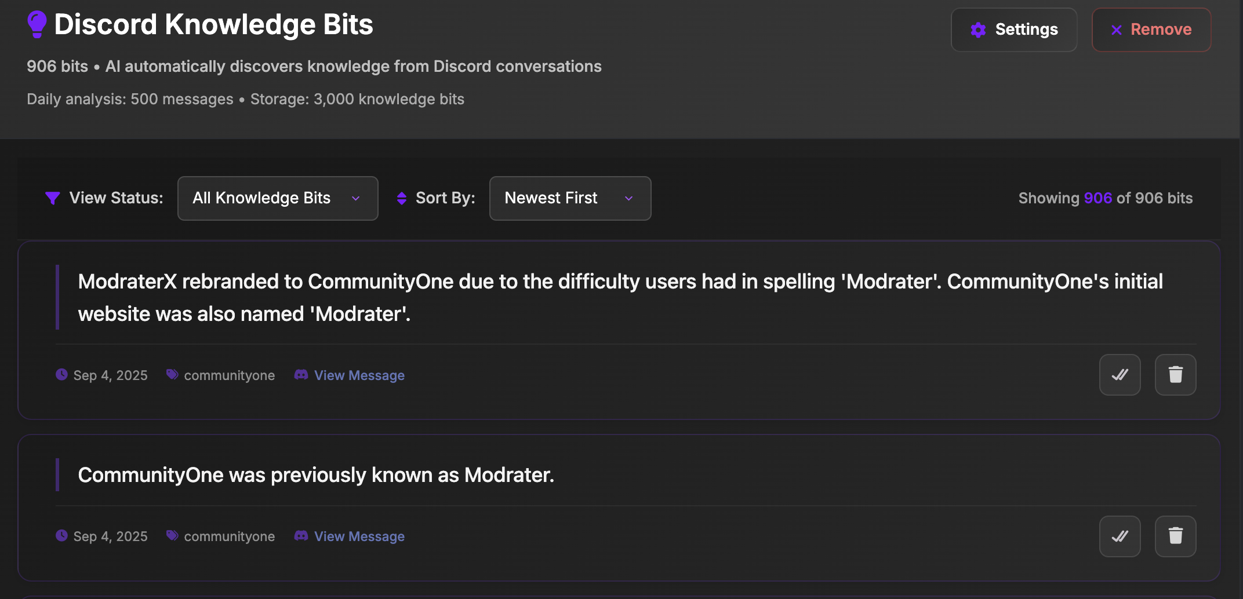Click clock icon beside first Sep 4, 2025
The width and height of the screenshot is (1243, 599).
tap(61, 375)
